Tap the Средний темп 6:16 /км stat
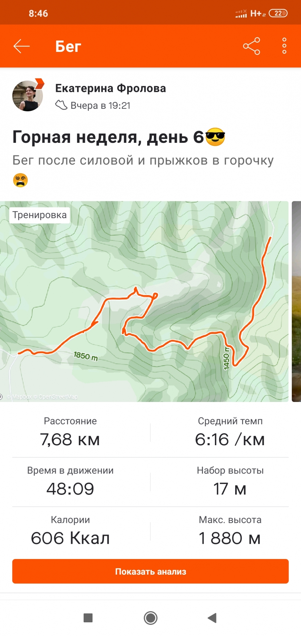Viewport: 301px width, 636px height. (x=230, y=432)
